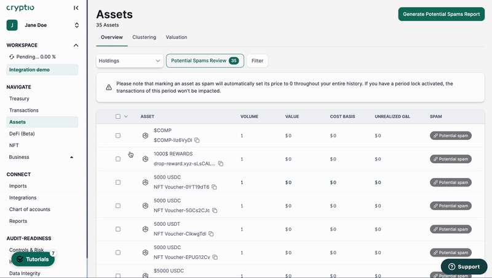Screen dimensions: 492x278
Task: Copy the NFT Voucher-ClkwgTdi identifier
Action: [x=211, y=234]
